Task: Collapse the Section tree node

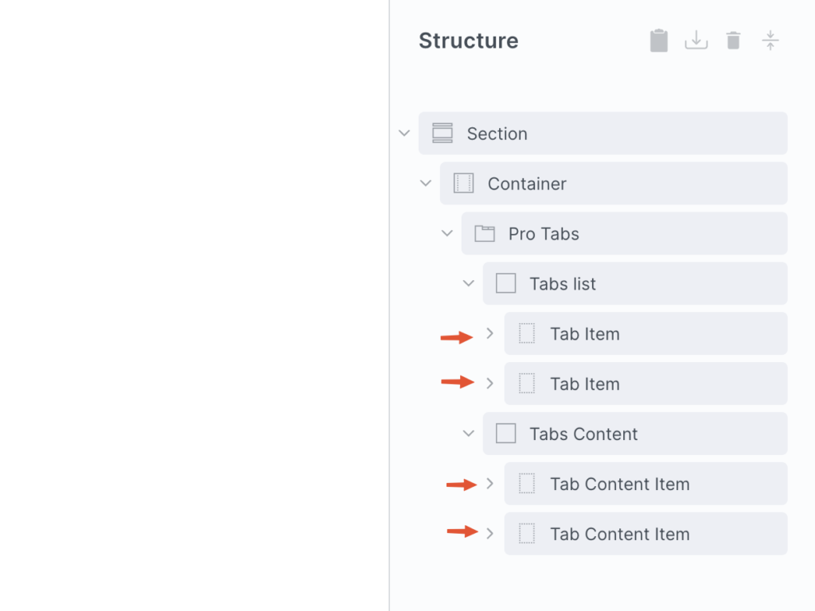Action: (404, 134)
